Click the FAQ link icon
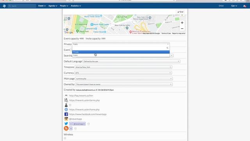Screen dimensions: 250x141 (x=66, y=96)
